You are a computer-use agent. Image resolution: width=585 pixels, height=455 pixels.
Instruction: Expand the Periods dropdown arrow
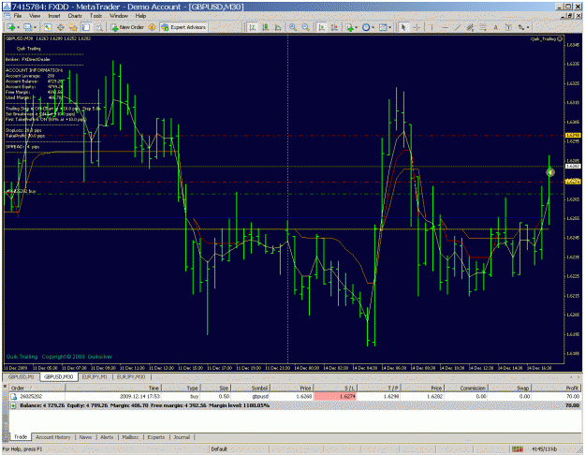tap(373, 27)
